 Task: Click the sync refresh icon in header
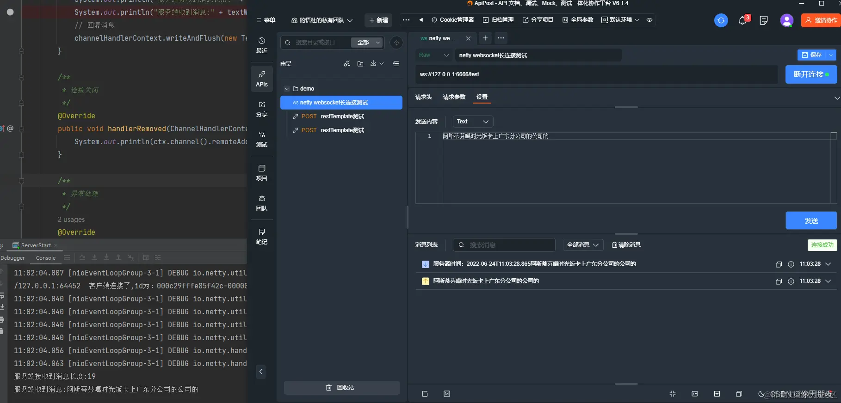(721, 20)
